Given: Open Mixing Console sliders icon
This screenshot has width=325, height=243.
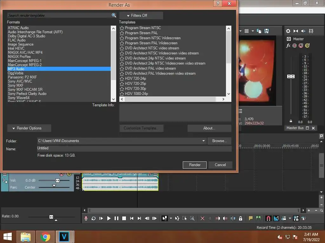Looking at the screenshot, I should click(311, 31).
